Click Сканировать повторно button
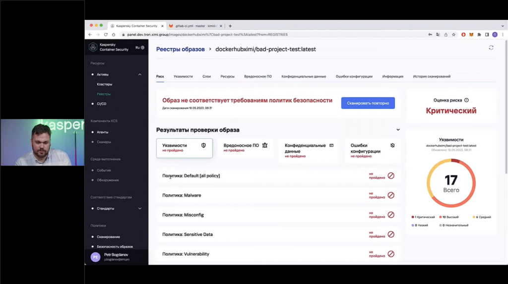This screenshot has height=284, width=508. (368, 103)
